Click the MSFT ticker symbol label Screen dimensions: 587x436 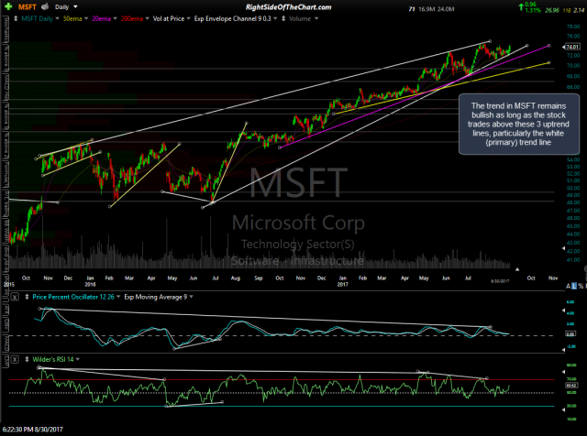point(27,7)
